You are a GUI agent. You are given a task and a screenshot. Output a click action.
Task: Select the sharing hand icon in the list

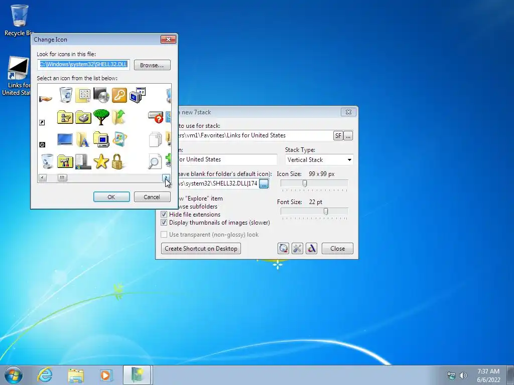click(x=45, y=99)
